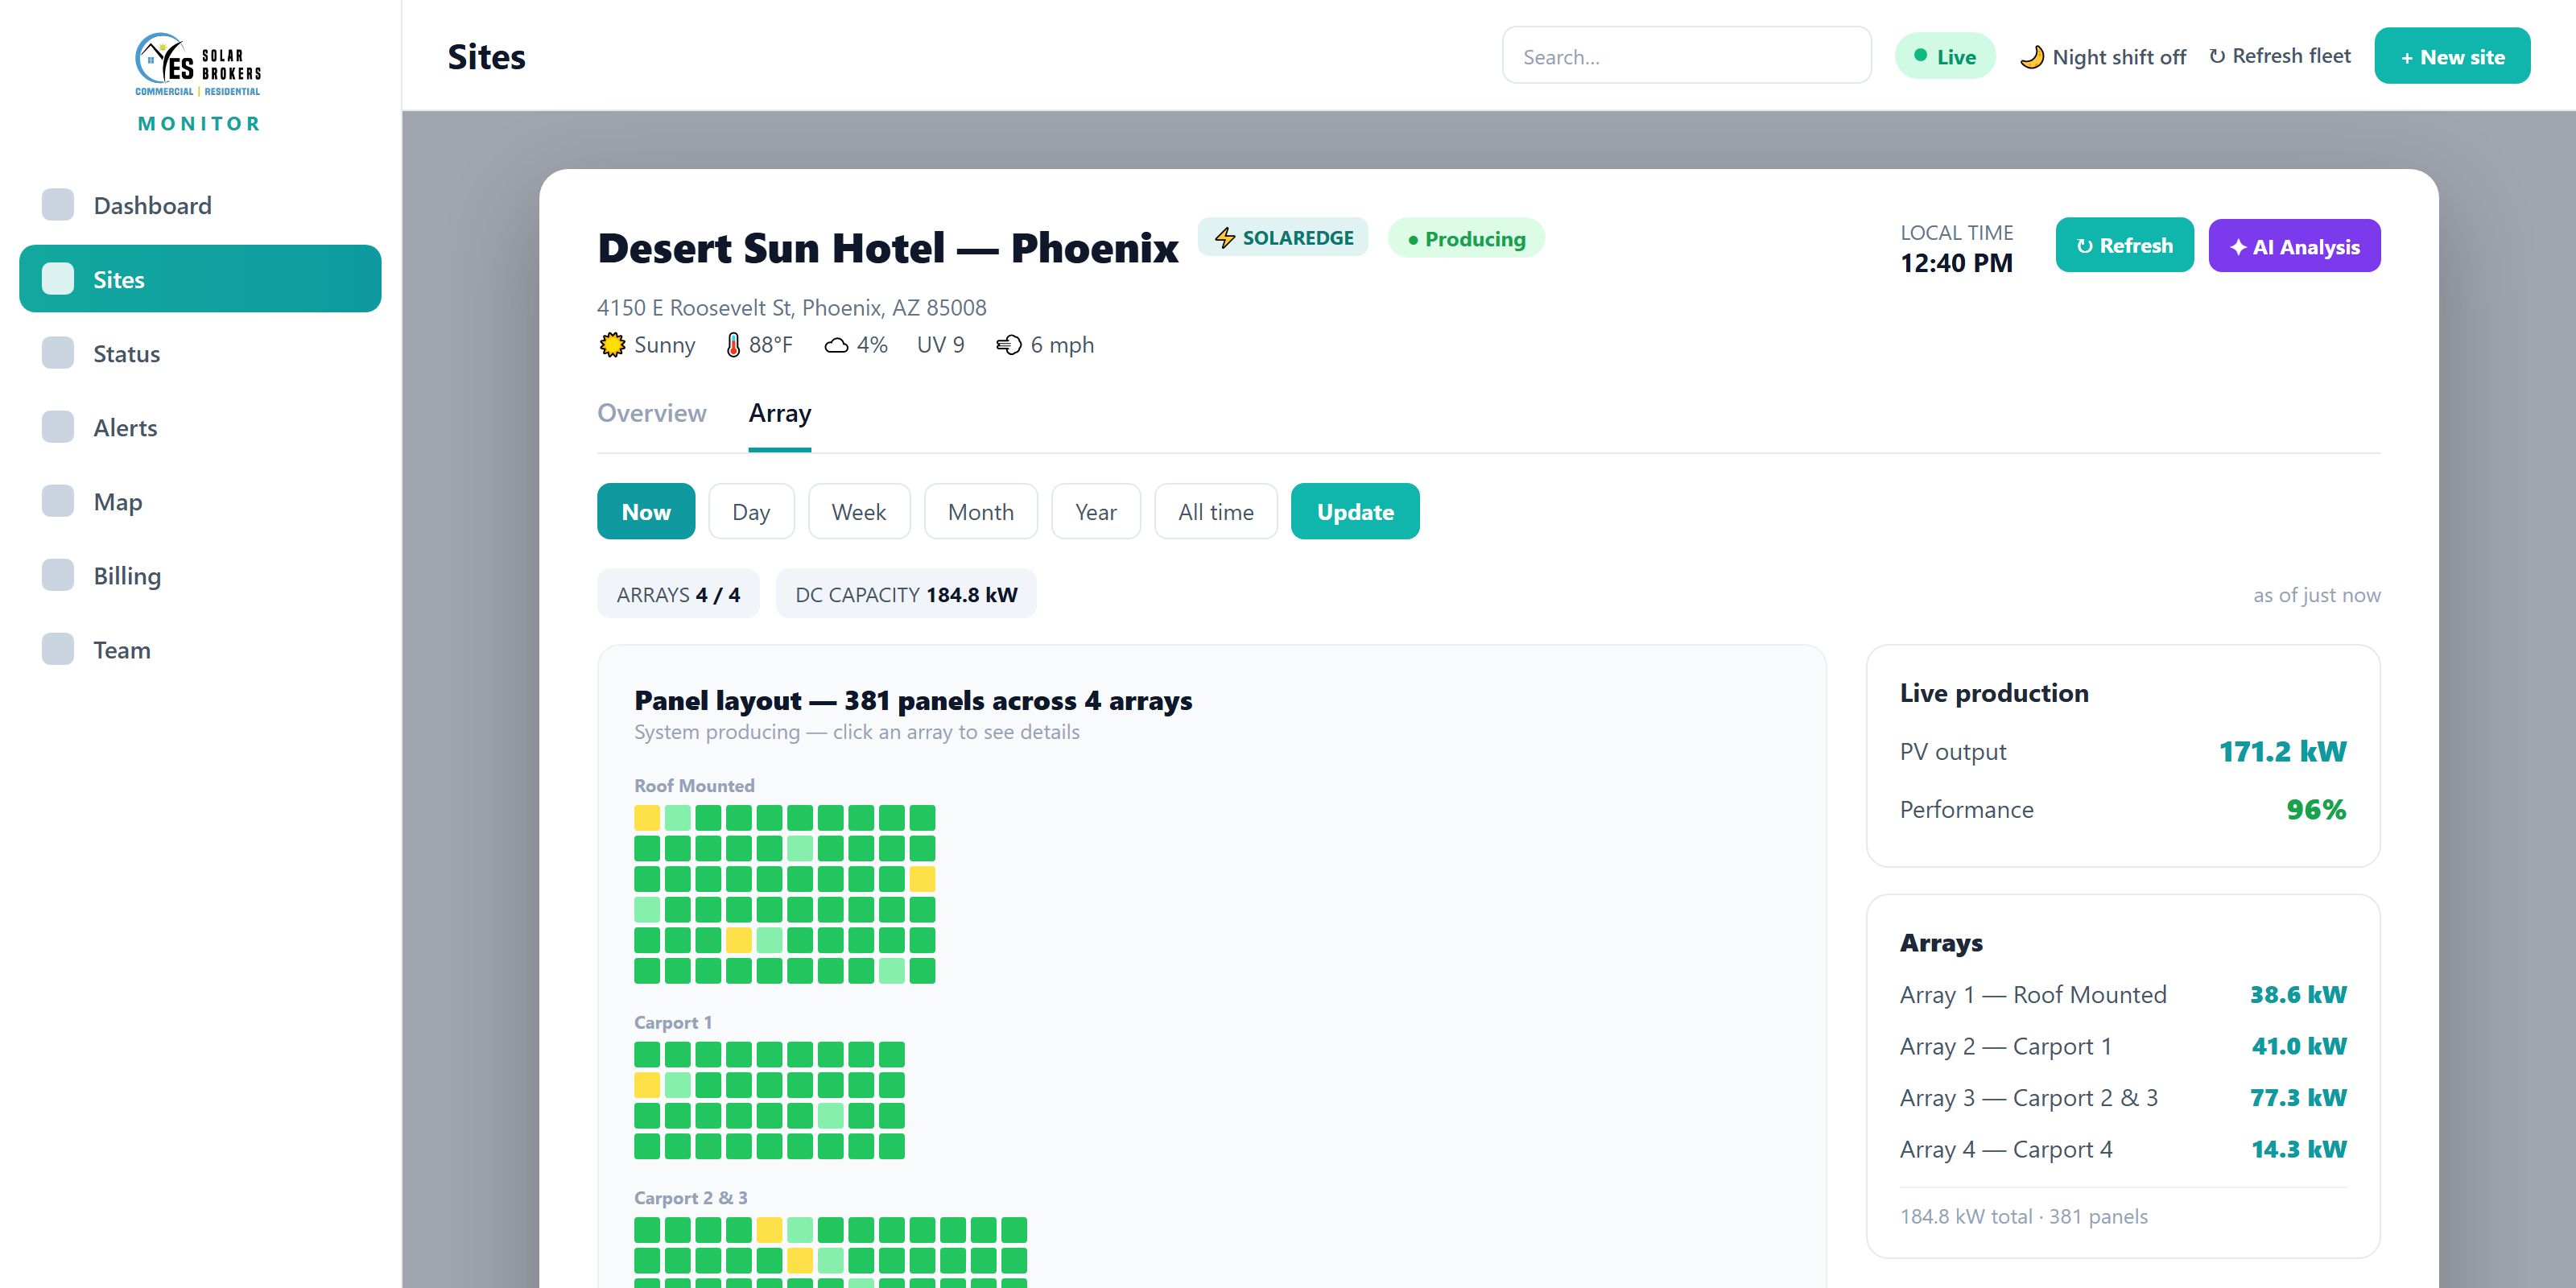Focus the Search input field

click(1686, 56)
